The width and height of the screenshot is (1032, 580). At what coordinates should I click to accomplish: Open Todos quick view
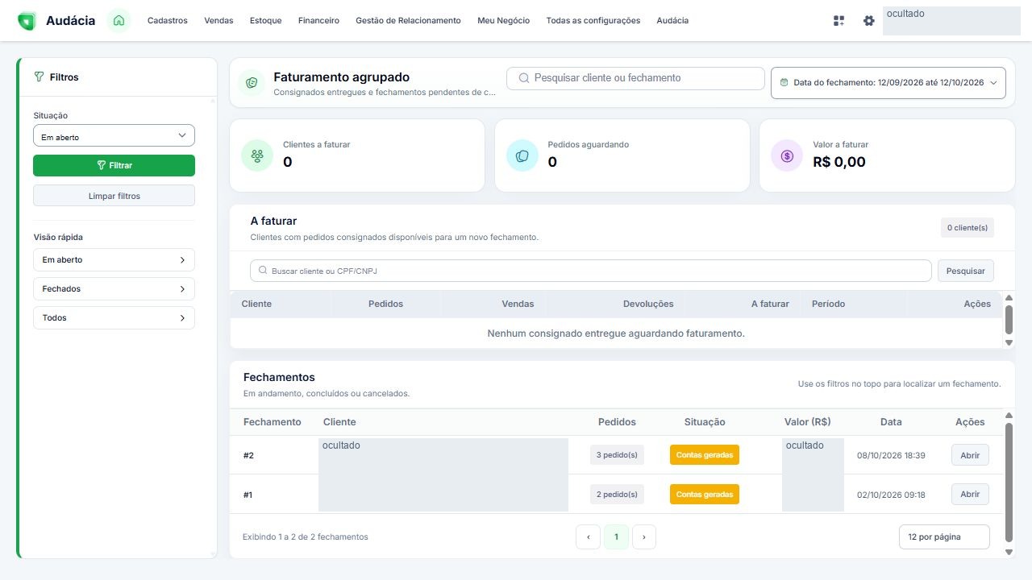(114, 318)
